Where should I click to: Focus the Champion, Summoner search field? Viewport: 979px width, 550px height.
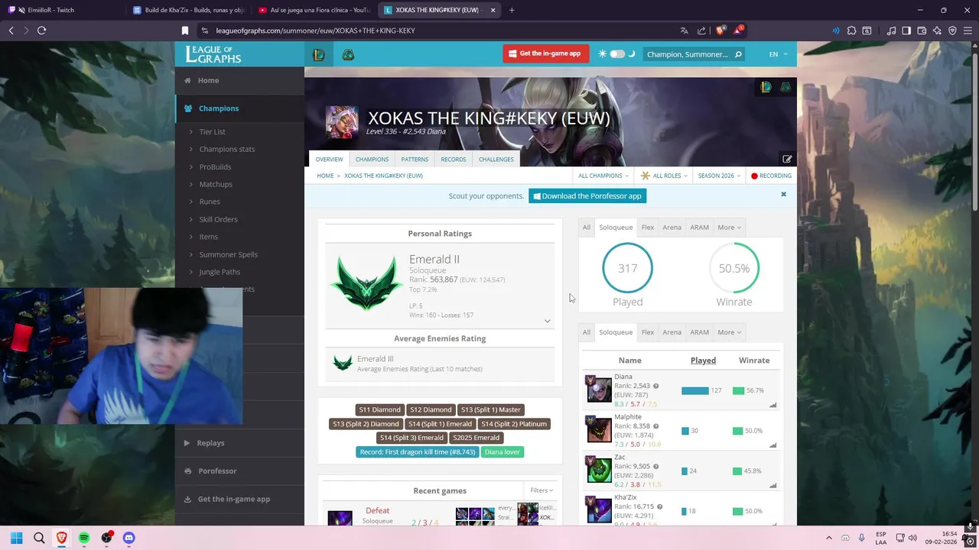coord(688,54)
